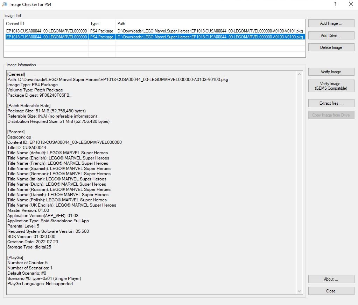Click the Image Type: PS4 Package line
The image size is (358, 305).
33,85
